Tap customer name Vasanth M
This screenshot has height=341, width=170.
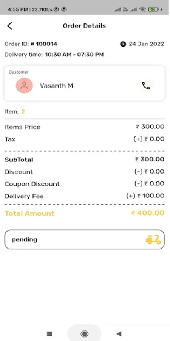pyautogui.click(x=56, y=86)
